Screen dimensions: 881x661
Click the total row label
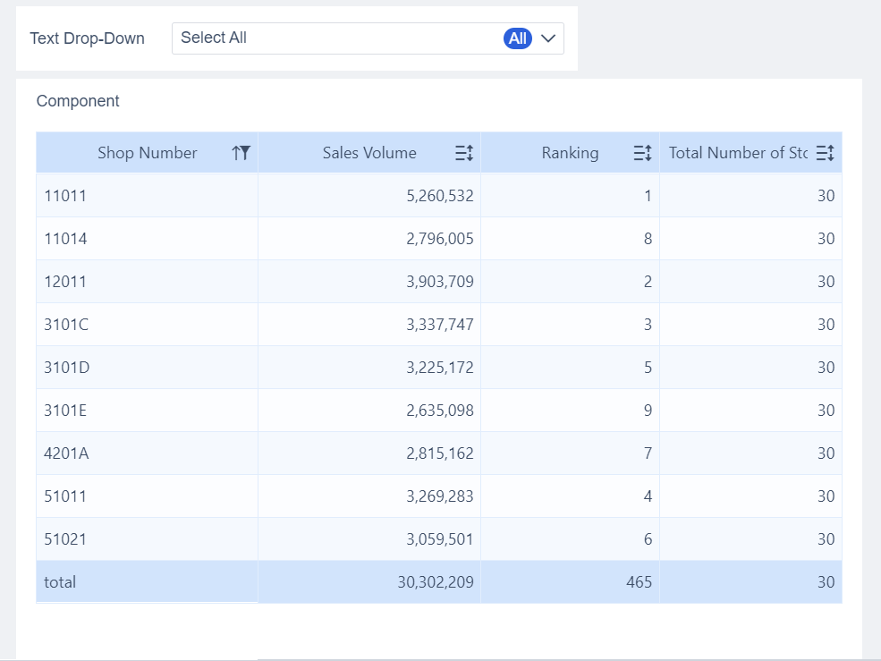60,582
